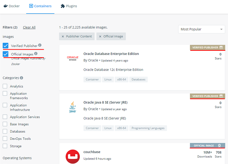The width and height of the screenshot is (228, 164).
Task: Click info icon beside Categories heading
Action: pos(22,78)
